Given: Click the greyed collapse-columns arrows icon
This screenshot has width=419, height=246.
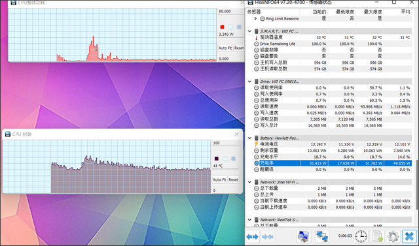Looking at the screenshot, I should click(x=268, y=236).
